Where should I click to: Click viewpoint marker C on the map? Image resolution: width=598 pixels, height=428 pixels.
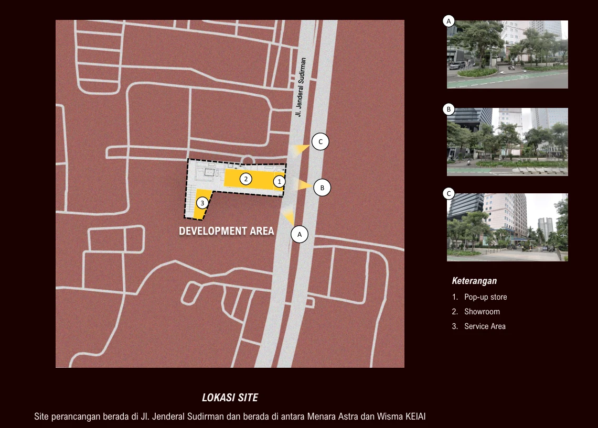pos(321,141)
